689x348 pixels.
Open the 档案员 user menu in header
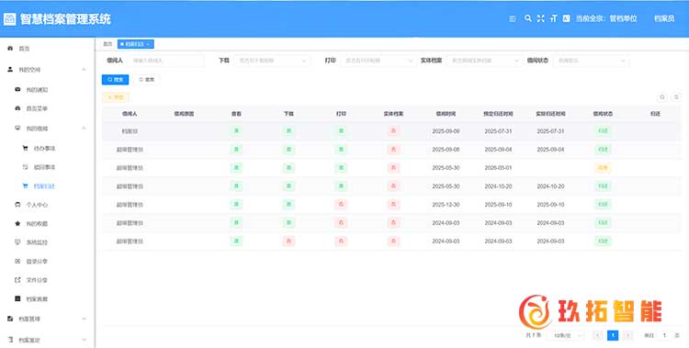pyautogui.click(x=664, y=18)
